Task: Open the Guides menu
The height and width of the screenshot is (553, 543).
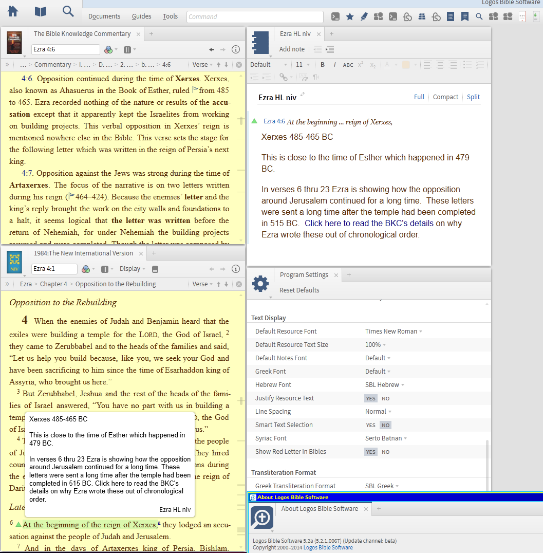Action: pyautogui.click(x=141, y=16)
